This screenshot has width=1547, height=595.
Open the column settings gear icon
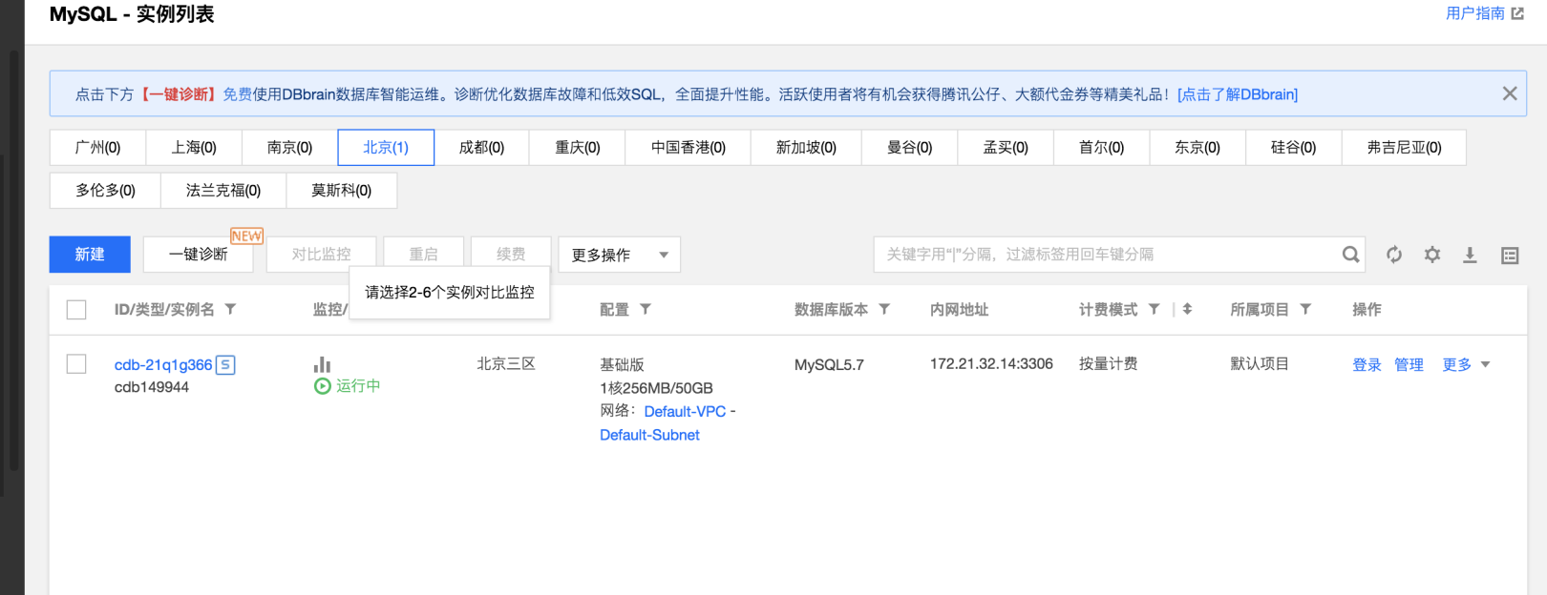[x=1432, y=255]
